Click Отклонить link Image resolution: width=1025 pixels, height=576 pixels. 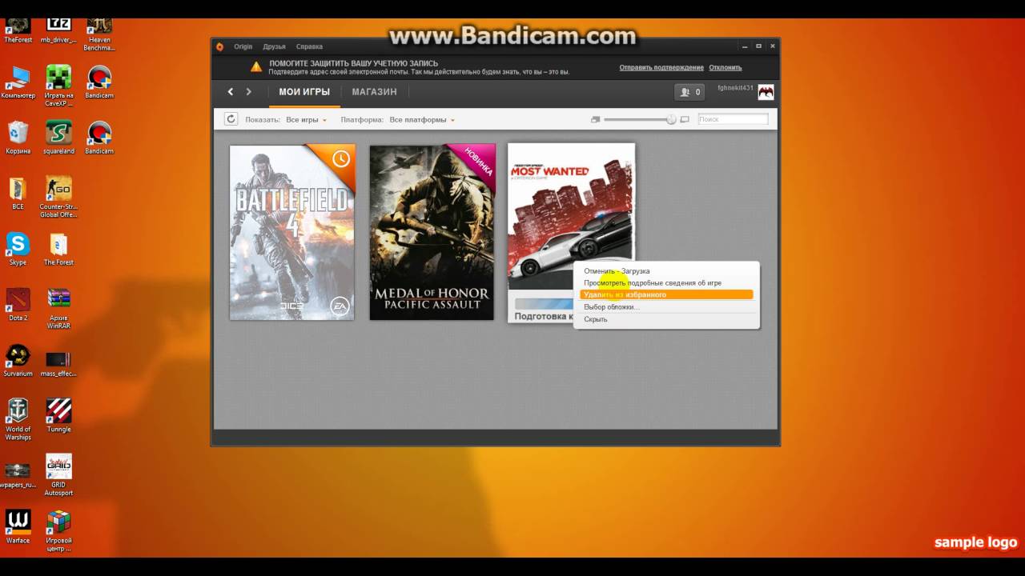point(726,67)
